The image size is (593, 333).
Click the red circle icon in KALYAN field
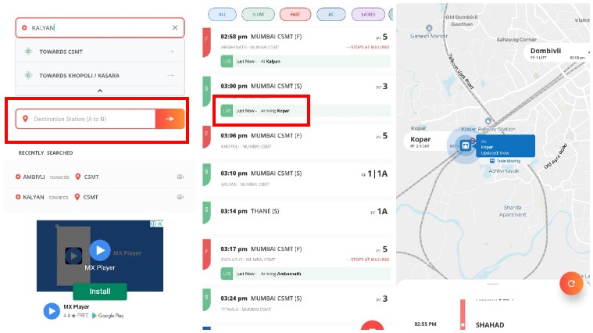tap(24, 27)
